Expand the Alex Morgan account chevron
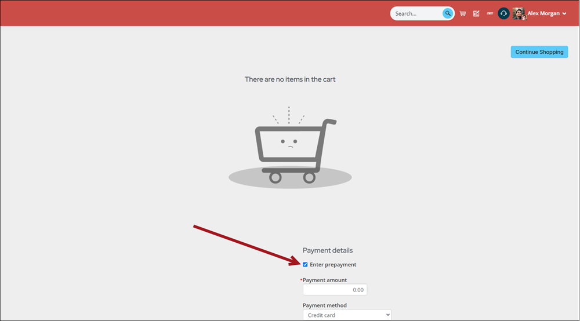 click(x=564, y=14)
